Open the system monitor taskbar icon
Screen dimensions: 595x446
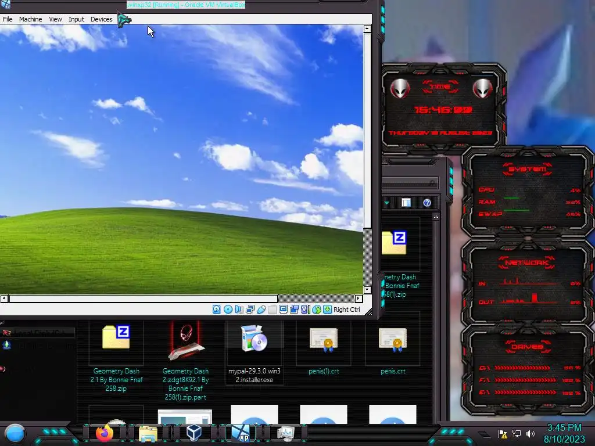(286, 433)
